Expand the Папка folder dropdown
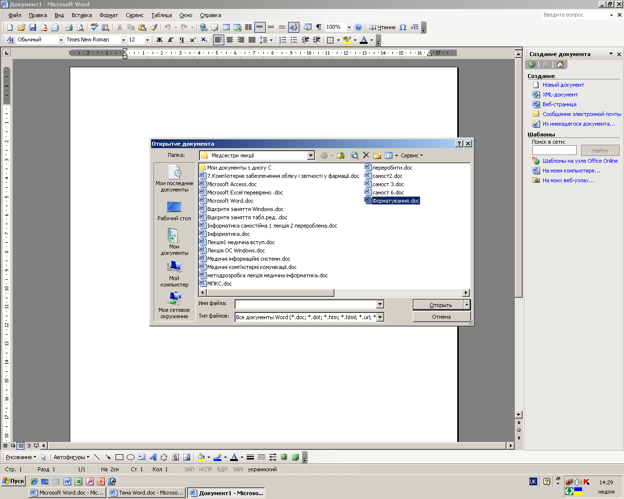The image size is (624, 499). pyautogui.click(x=311, y=155)
